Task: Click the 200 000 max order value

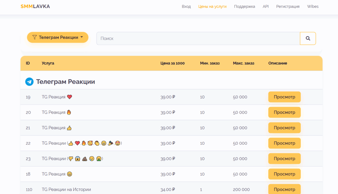Action: pos(241,189)
